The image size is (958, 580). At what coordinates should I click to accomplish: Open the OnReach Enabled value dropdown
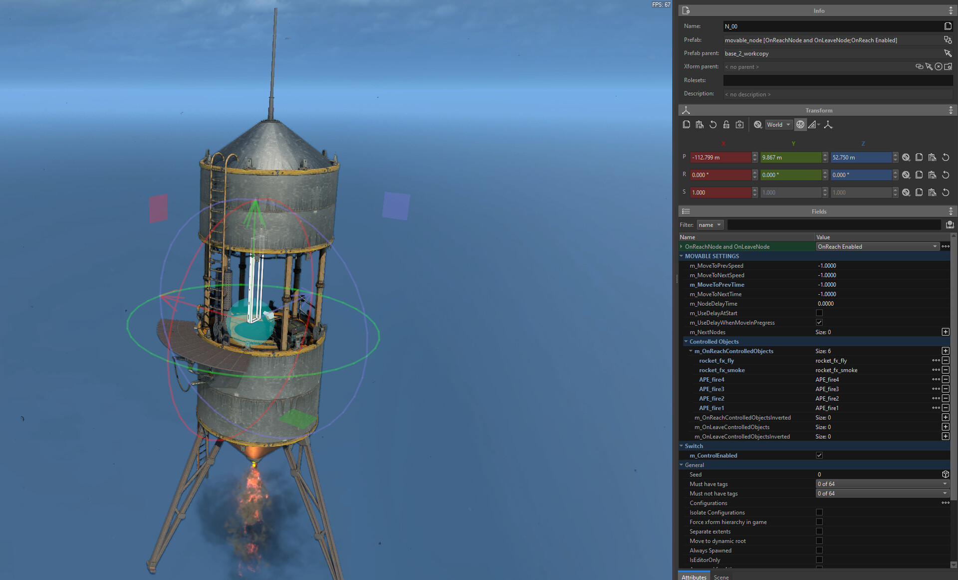(x=877, y=246)
